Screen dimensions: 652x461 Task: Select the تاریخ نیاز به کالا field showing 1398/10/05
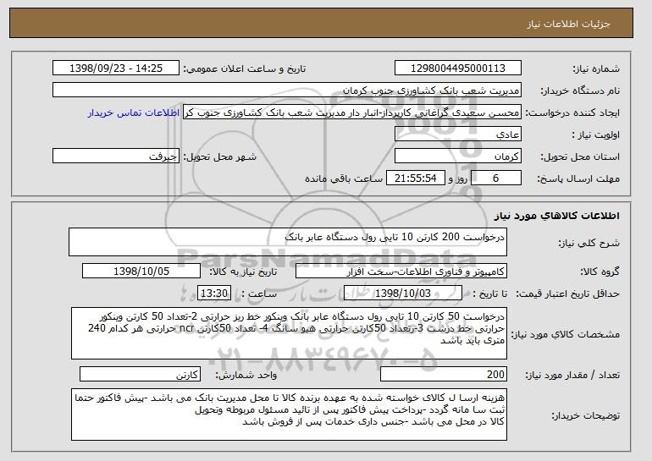(141, 272)
